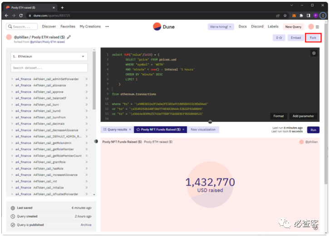Click the dataset list scrollbar
The image size is (329, 238).
pyautogui.click(x=94, y=80)
